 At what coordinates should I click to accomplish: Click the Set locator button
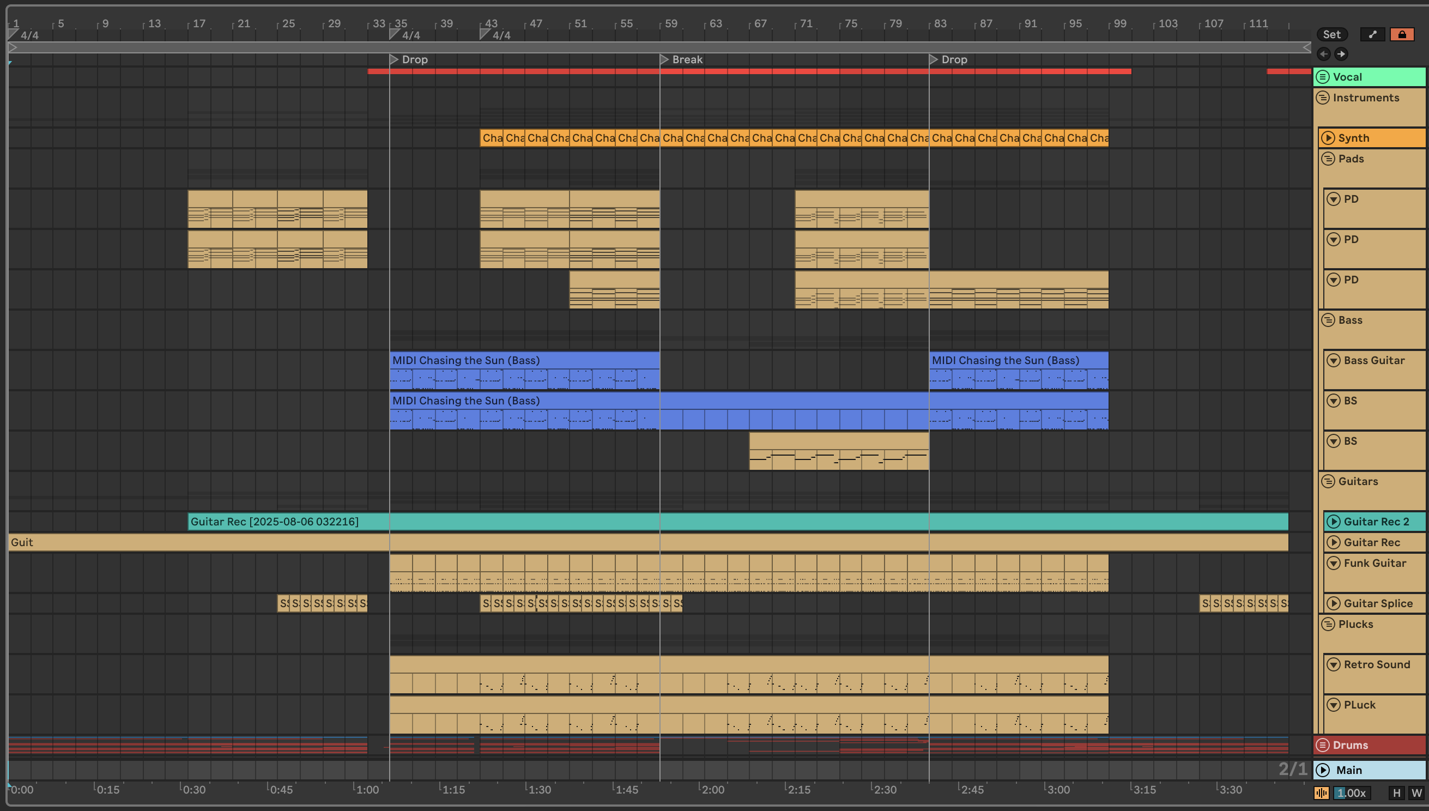tap(1331, 34)
